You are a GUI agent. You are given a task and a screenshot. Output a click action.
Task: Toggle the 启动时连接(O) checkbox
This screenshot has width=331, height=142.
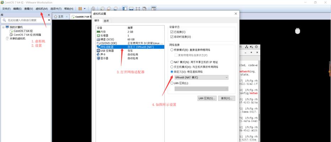tap(172, 37)
